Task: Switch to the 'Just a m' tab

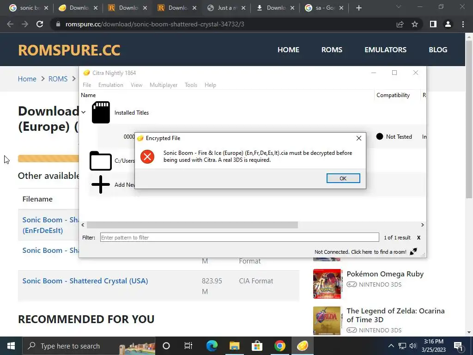Action: (x=225, y=8)
